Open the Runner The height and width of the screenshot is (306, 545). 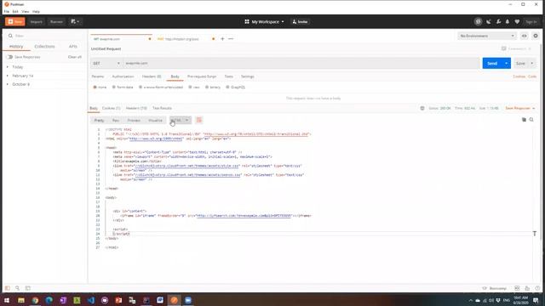56,21
